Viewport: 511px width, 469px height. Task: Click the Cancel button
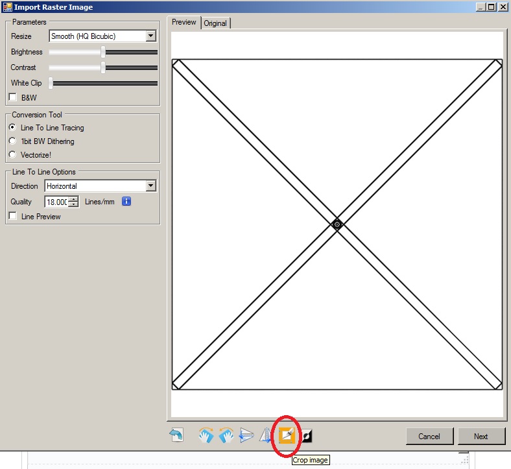(429, 437)
